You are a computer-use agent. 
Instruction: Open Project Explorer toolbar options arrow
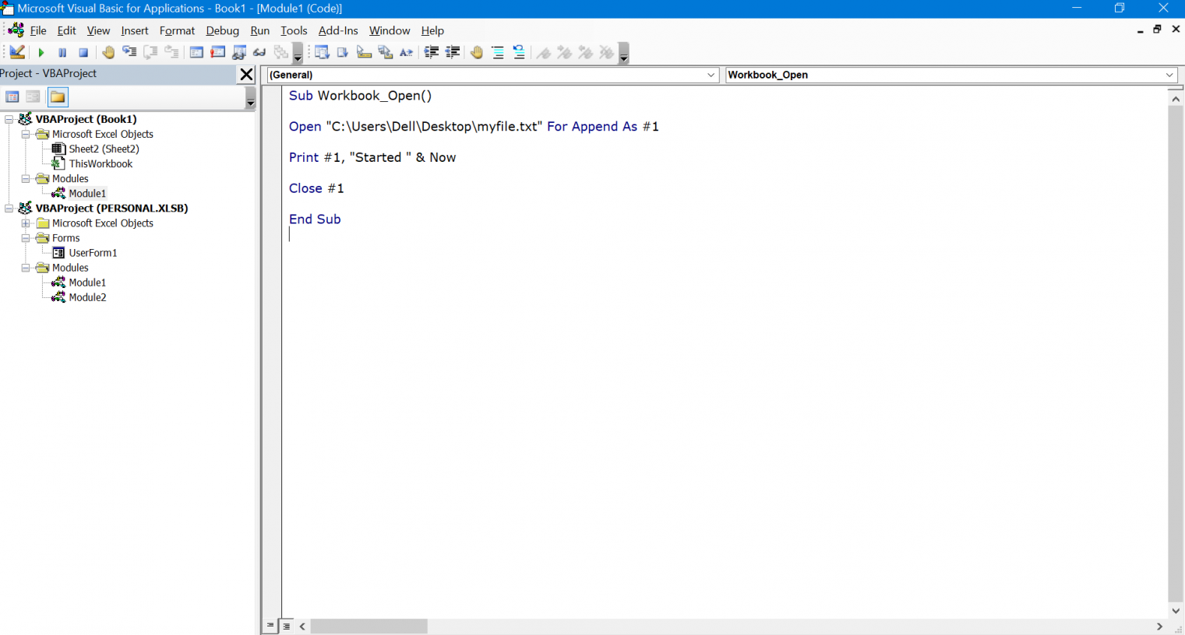(x=250, y=97)
